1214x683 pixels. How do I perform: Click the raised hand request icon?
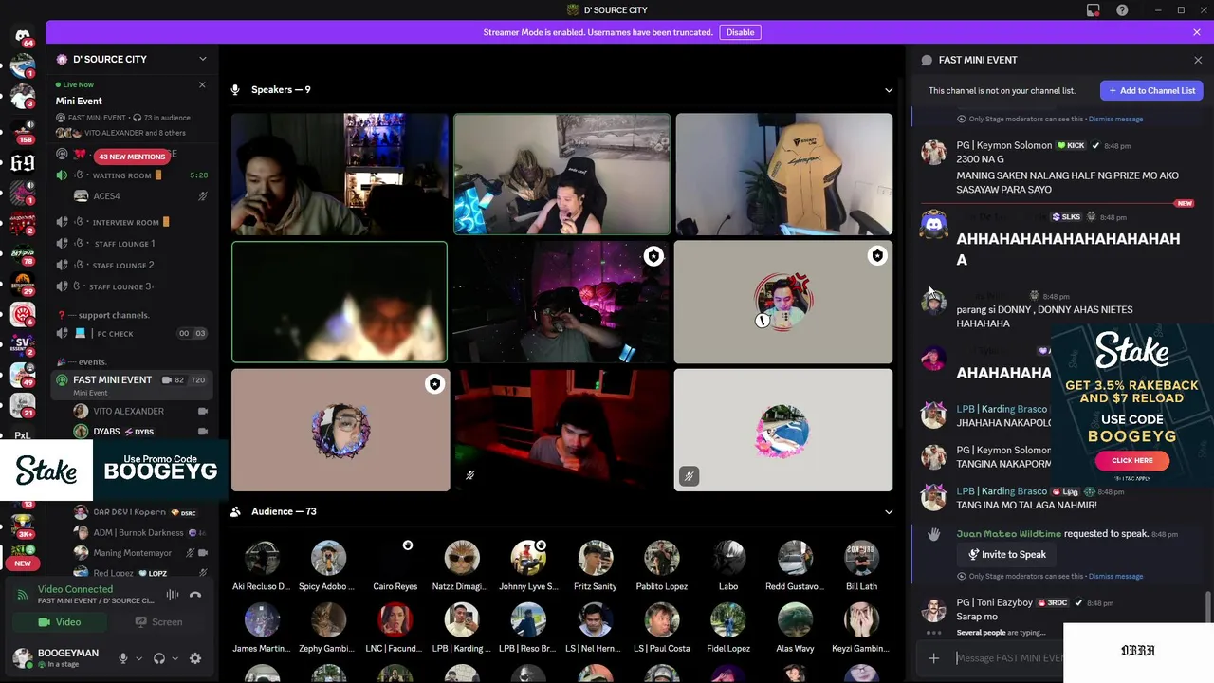coord(933,534)
